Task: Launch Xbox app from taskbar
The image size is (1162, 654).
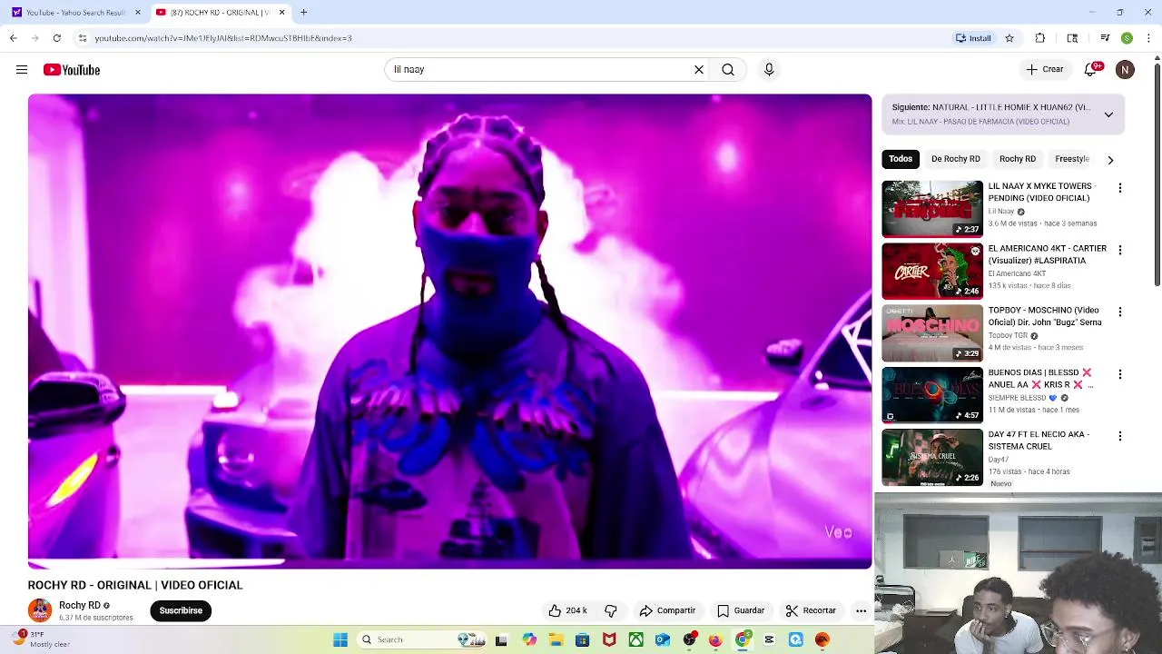Action: (635, 639)
